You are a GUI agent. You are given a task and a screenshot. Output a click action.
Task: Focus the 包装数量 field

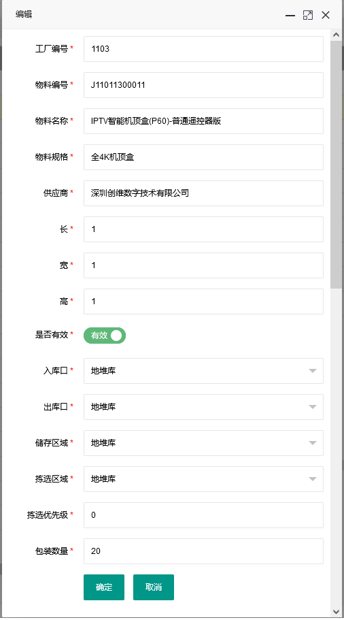click(x=203, y=551)
